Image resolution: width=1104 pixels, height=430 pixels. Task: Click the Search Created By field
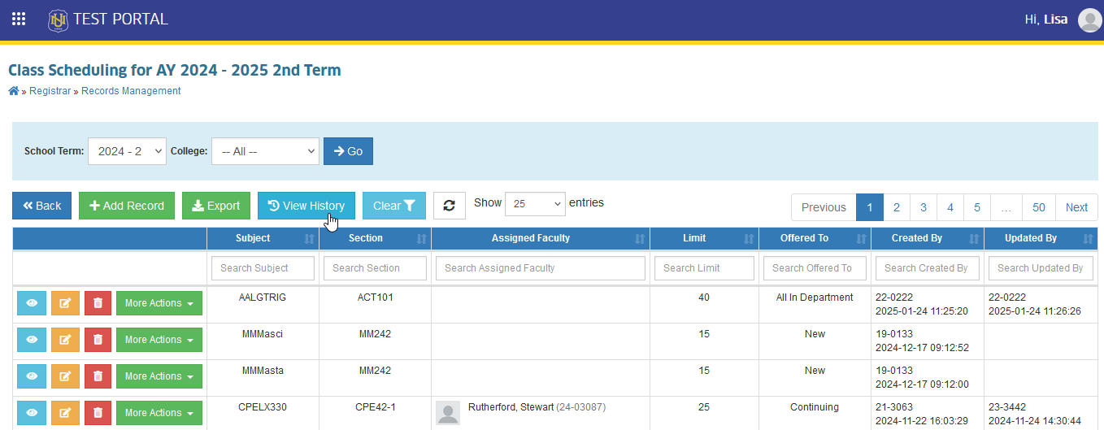tap(927, 267)
